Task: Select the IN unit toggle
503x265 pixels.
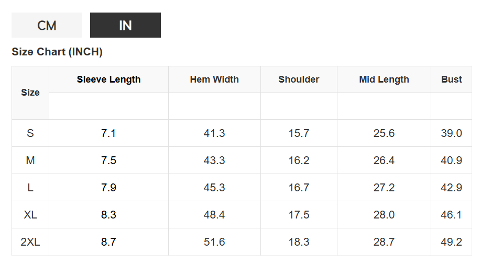Action: [125, 25]
